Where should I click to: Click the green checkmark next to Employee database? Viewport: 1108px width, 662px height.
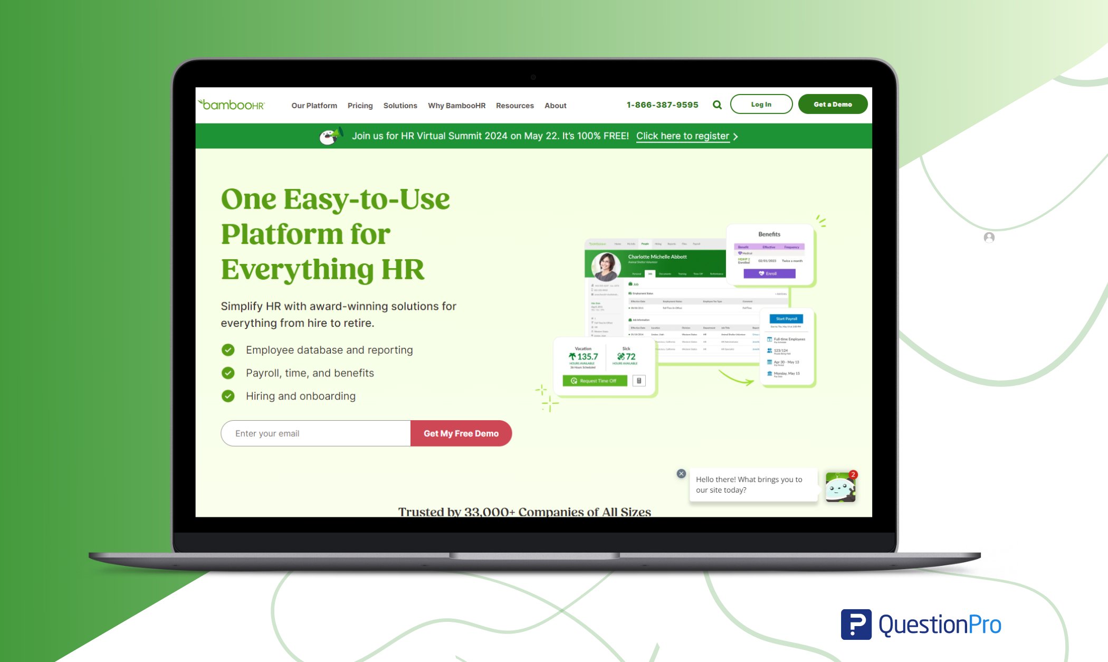(x=227, y=349)
